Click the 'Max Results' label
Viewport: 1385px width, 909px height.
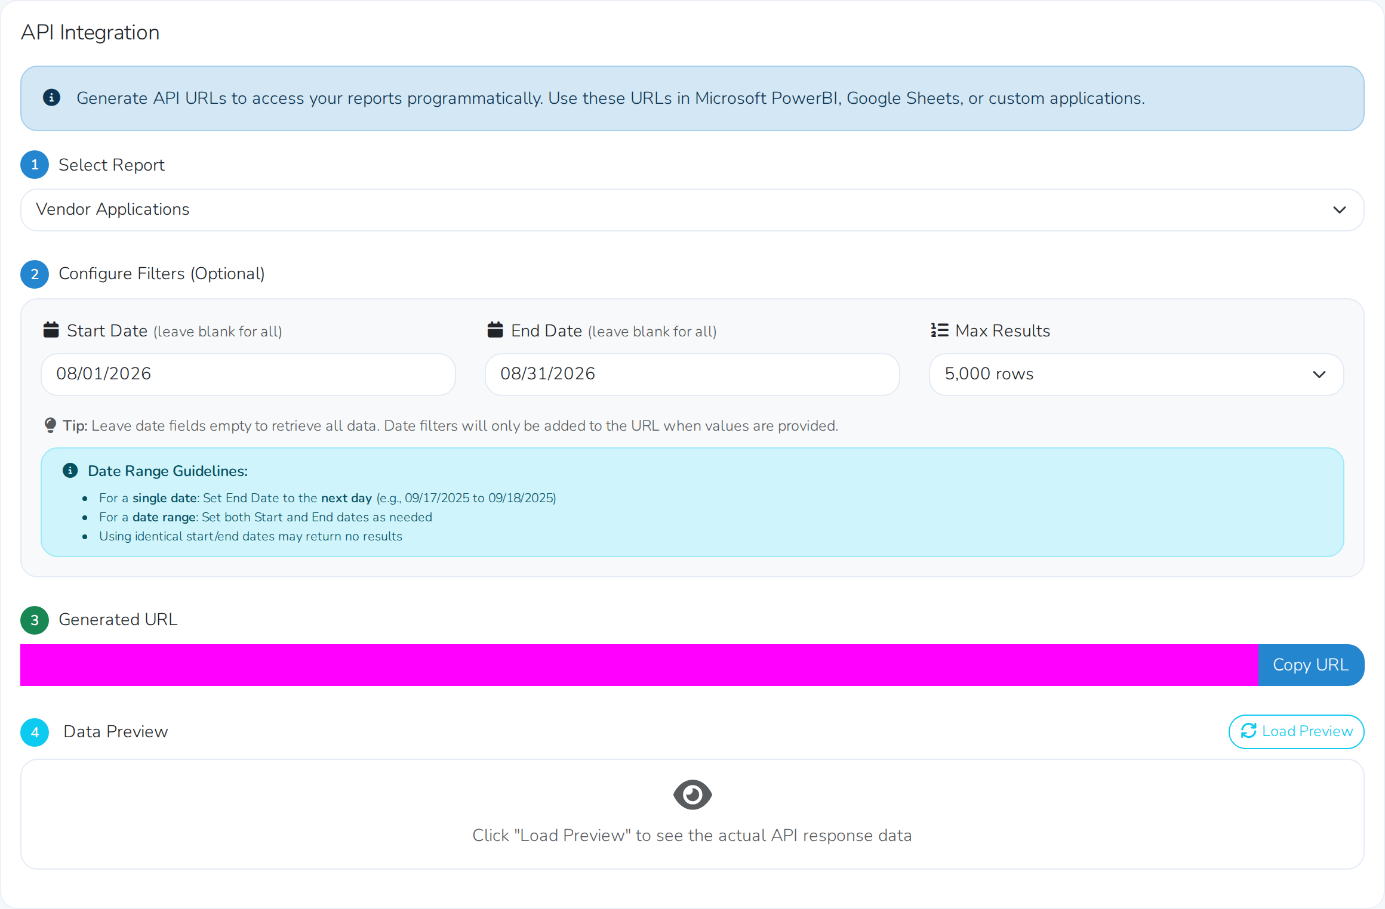click(x=1003, y=331)
